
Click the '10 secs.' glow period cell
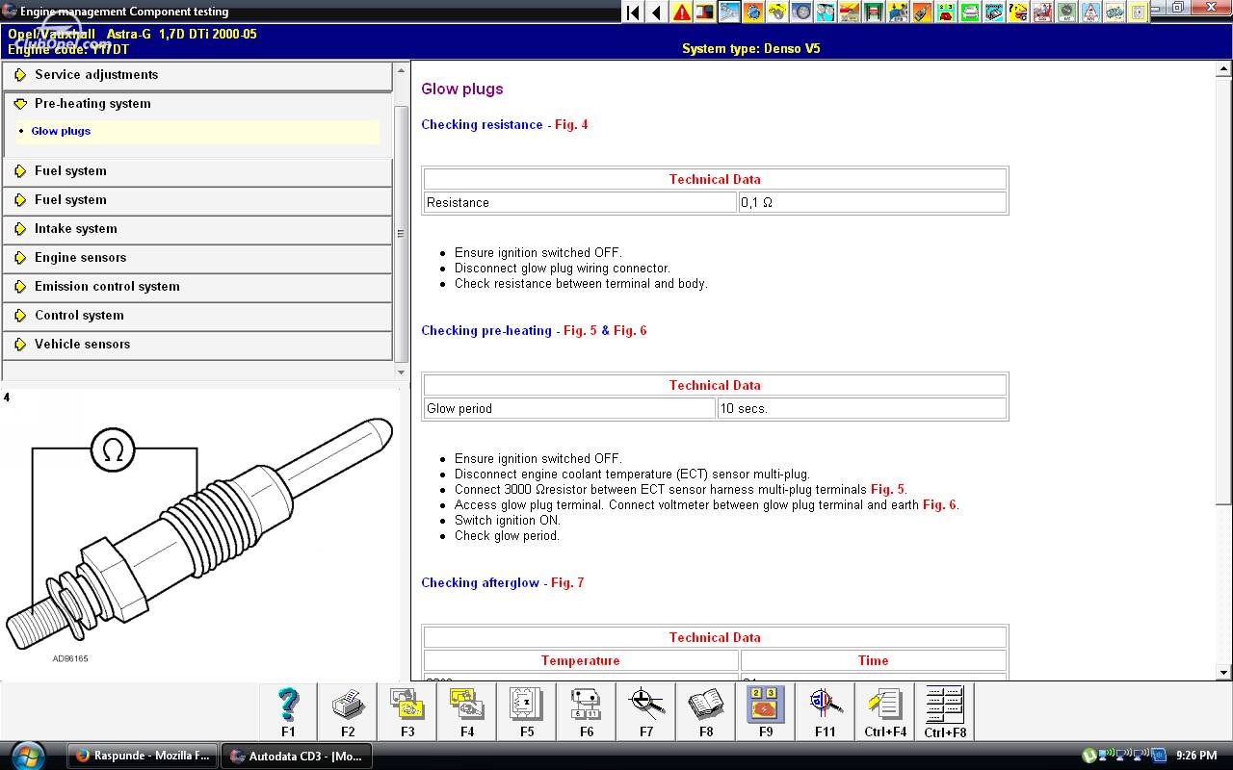[x=861, y=408]
